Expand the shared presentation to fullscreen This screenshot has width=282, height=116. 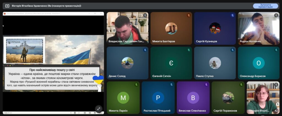tap(99, 109)
